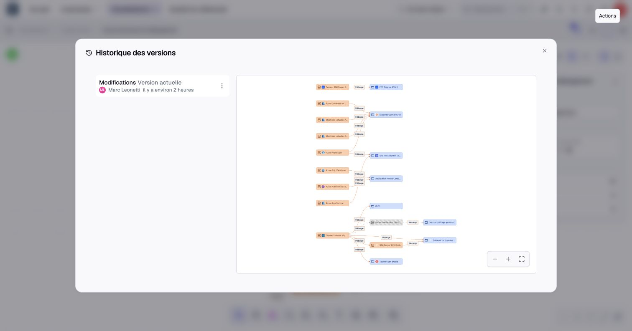This screenshot has height=331, width=632.
Task: Zoom in on the diagram preview
Action: point(508,259)
